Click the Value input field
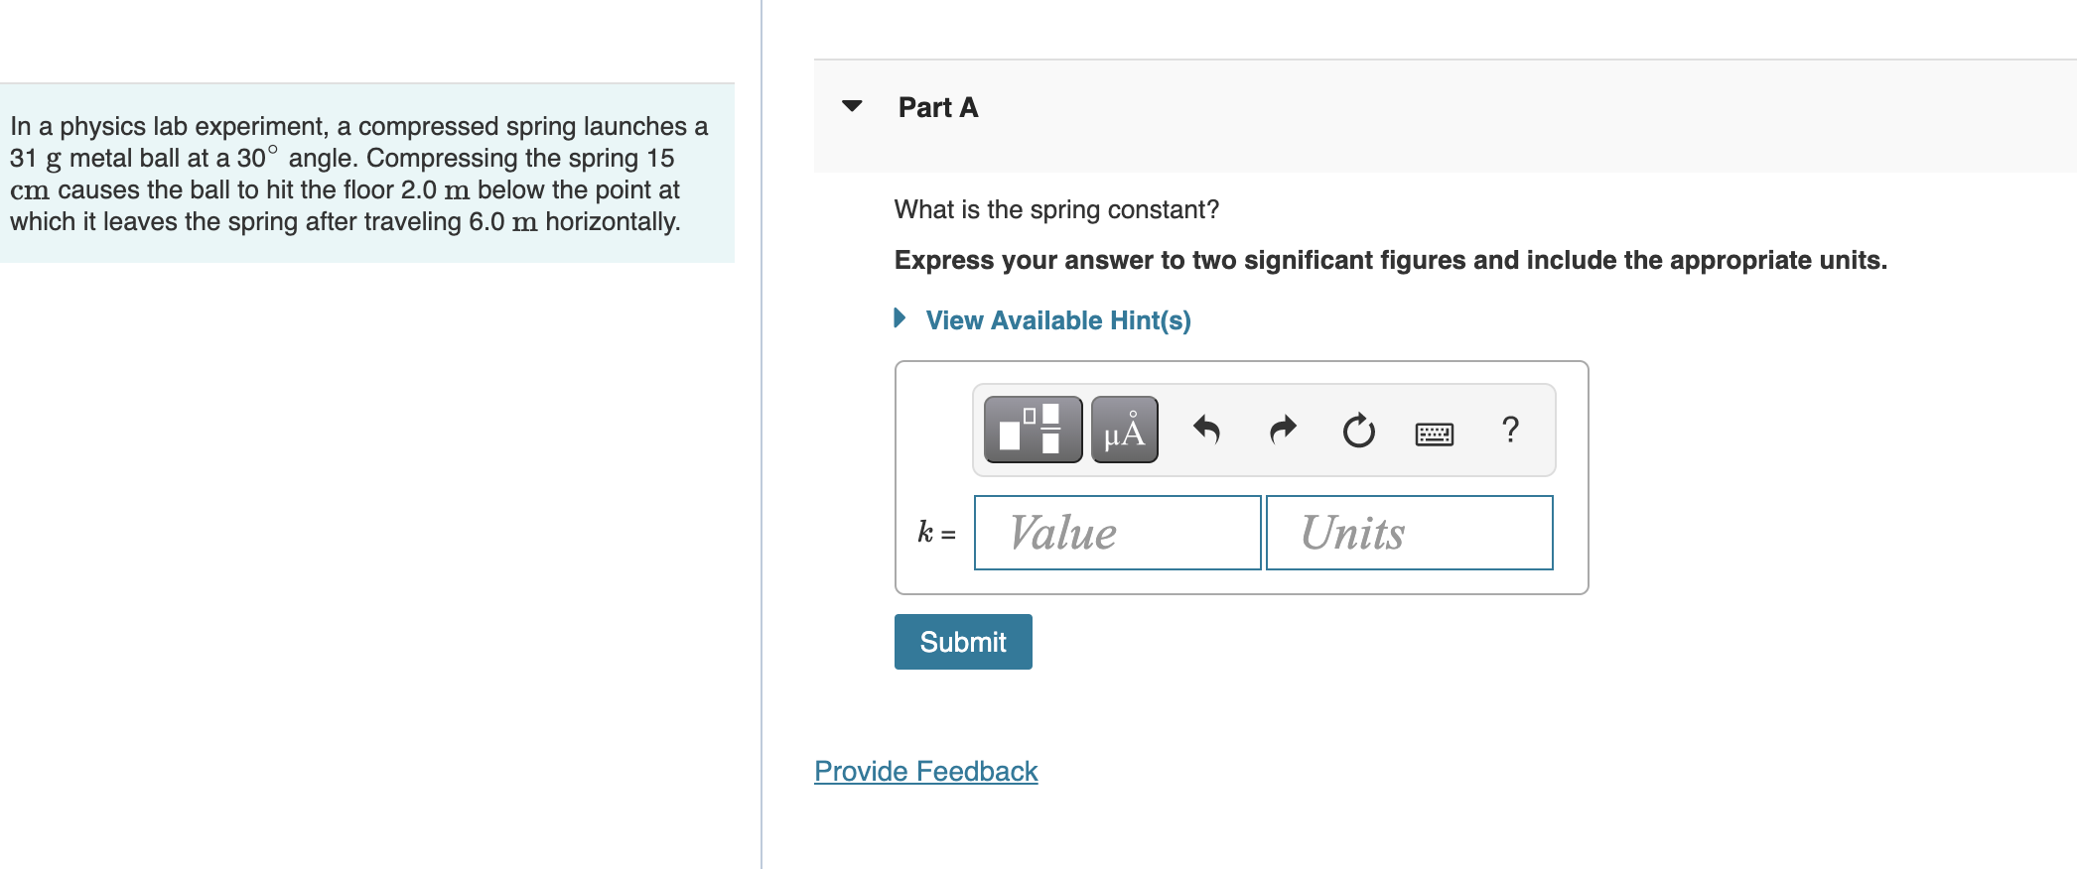2077x869 pixels. (x=1117, y=533)
